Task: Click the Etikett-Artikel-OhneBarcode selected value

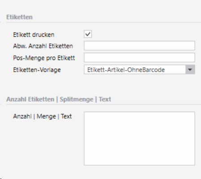Action: tap(126, 70)
